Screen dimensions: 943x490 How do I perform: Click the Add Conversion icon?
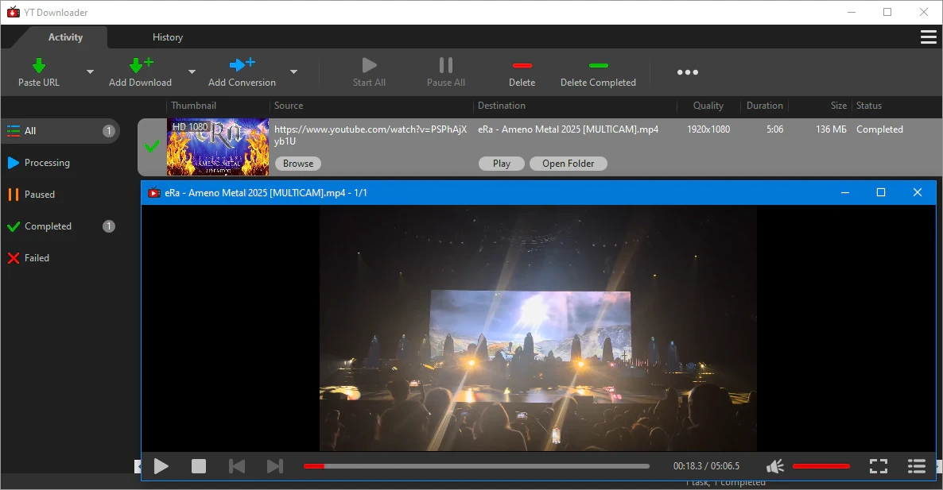click(243, 64)
